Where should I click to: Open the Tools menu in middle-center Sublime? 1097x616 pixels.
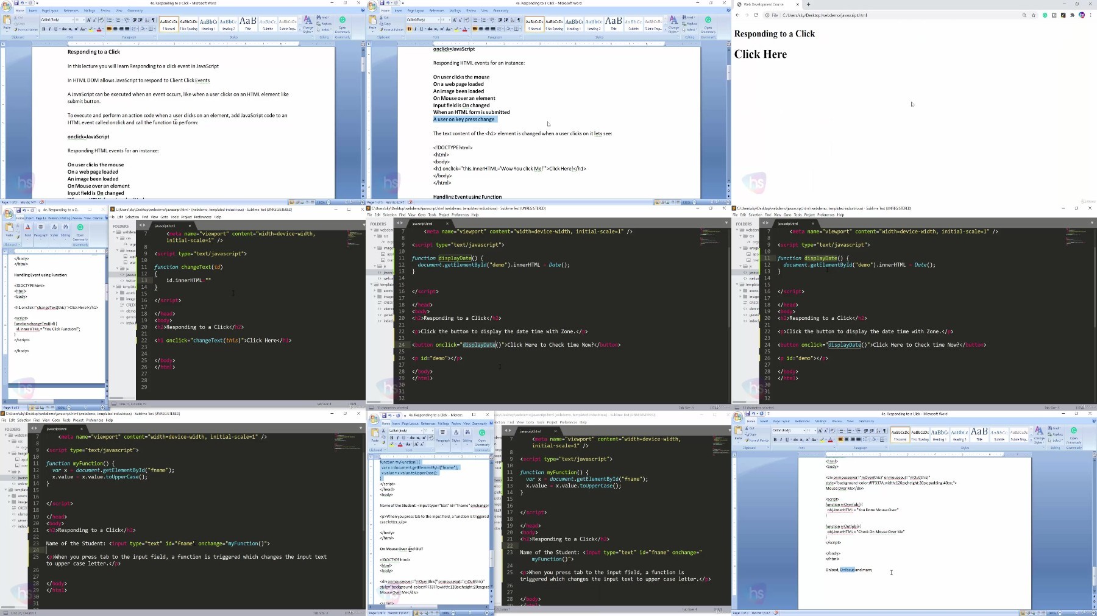[431, 214]
